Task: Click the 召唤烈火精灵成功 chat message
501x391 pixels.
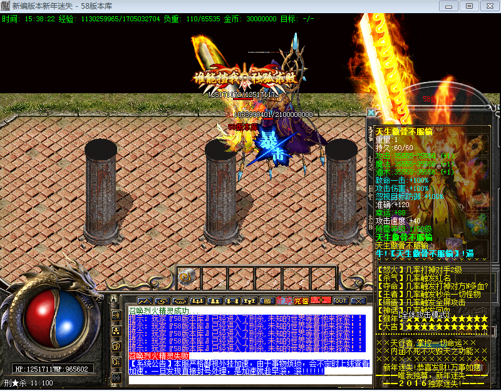Action: [163, 311]
